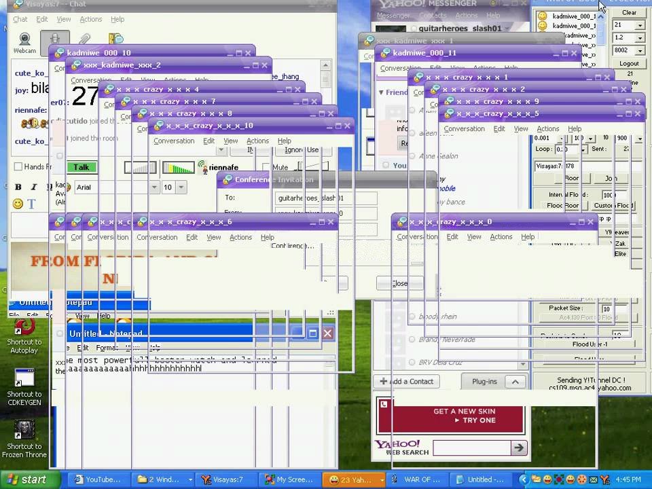Click Add a Contact button
This screenshot has height=489, width=652.
tap(406, 381)
